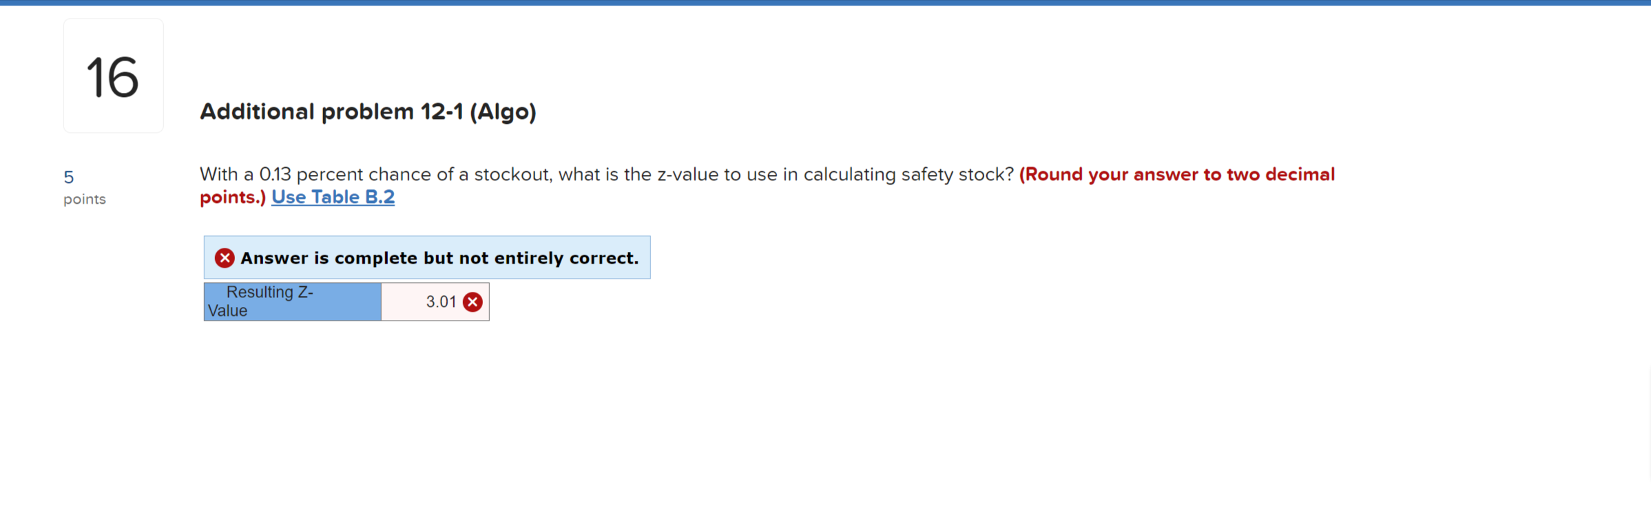
Task: Open the Table B.2 reference link
Action: (x=333, y=197)
